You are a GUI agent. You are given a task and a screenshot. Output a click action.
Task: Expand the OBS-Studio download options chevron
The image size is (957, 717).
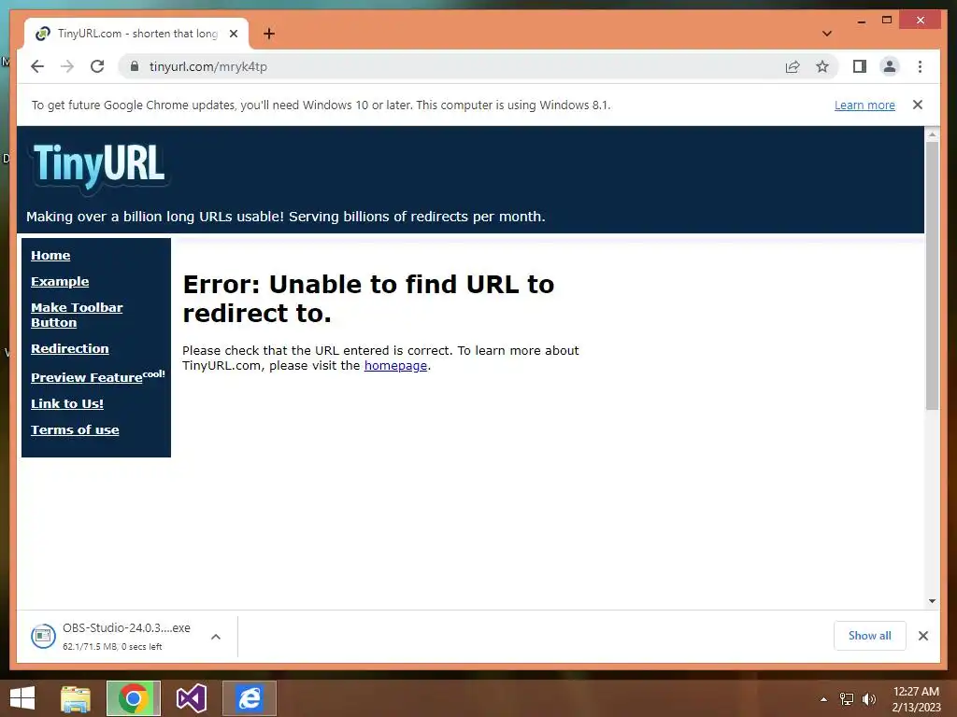click(x=216, y=637)
